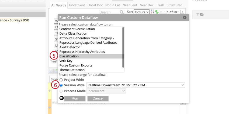The width and height of the screenshot is (229, 114).
Task: Click the save disk icon
Action: (x=51, y=71)
